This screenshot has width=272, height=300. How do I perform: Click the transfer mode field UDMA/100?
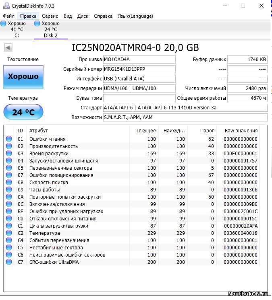139,88
